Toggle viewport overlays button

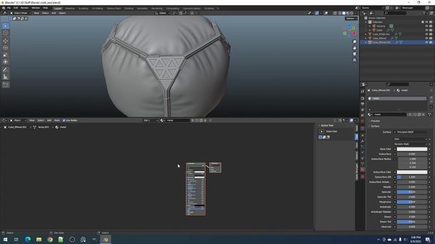(326, 13)
